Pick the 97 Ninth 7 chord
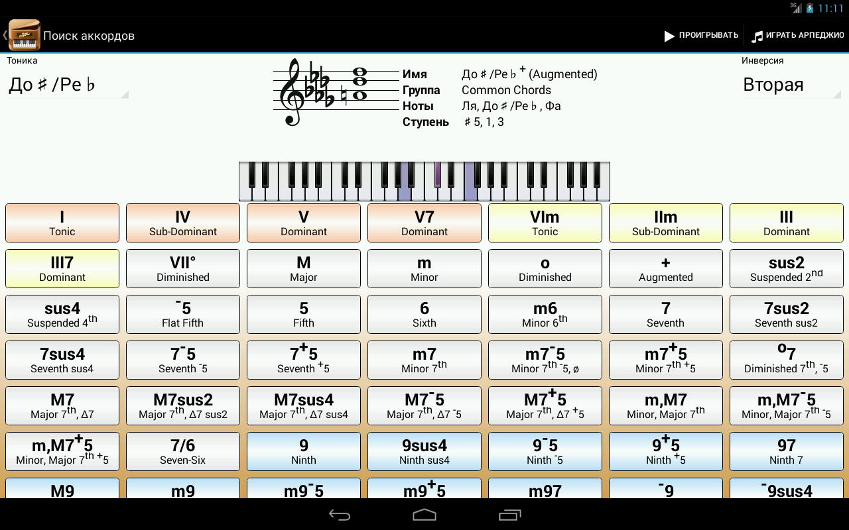 click(787, 452)
